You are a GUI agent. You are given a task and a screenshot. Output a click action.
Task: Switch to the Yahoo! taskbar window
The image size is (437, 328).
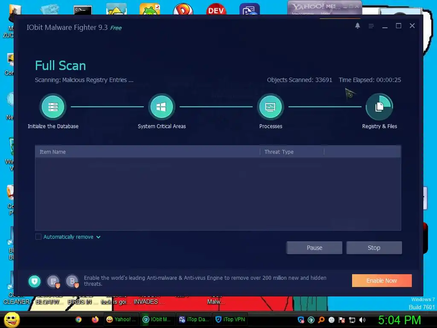[x=121, y=319]
